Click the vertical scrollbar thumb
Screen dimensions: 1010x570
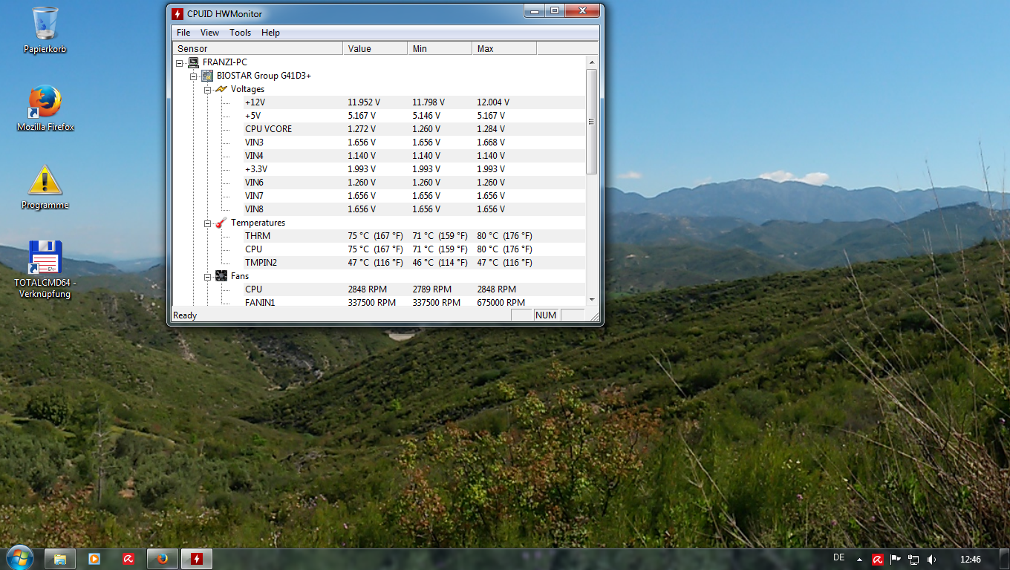pyautogui.click(x=592, y=122)
